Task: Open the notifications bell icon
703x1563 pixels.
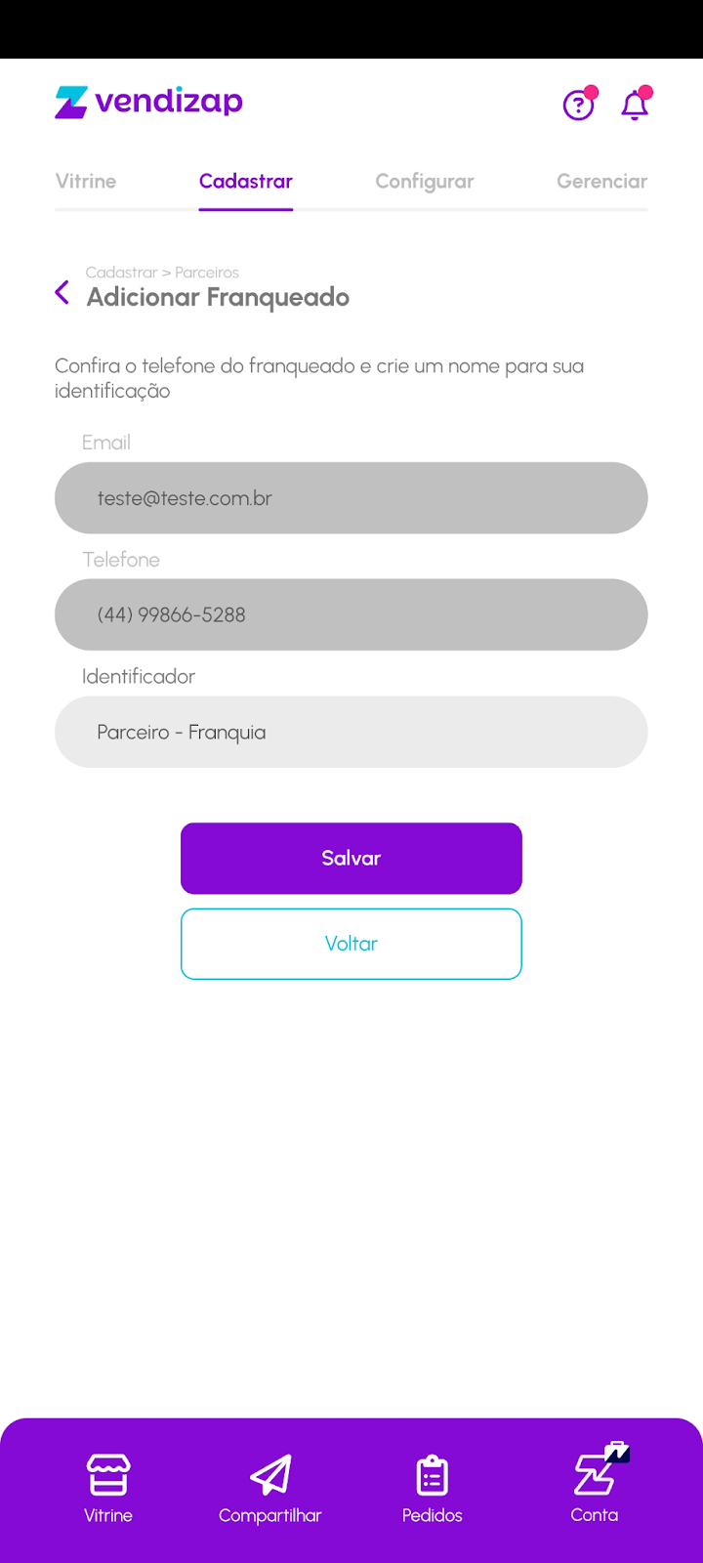Action: pyautogui.click(x=635, y=106)
